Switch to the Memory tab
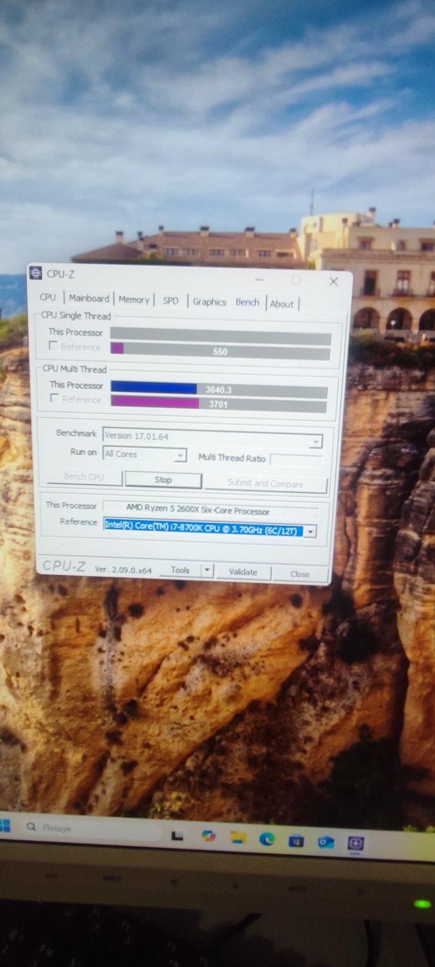This screenshot has height=967, width=435. 134,300
